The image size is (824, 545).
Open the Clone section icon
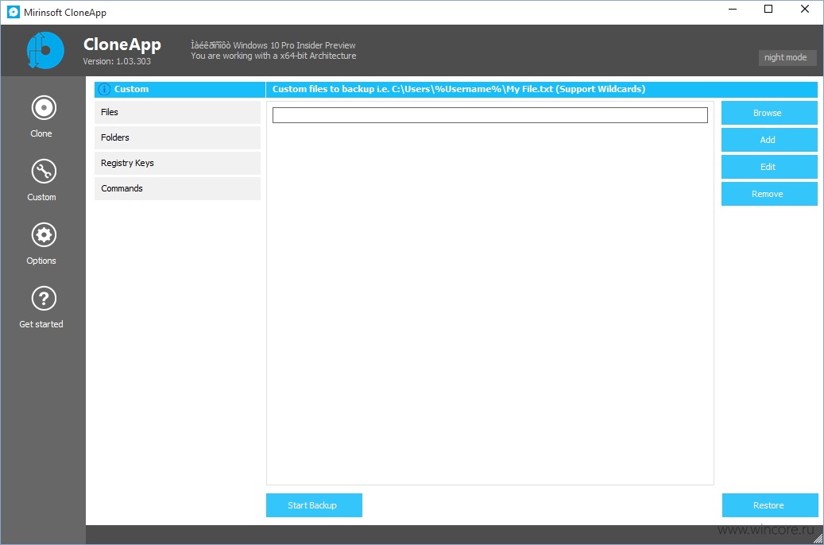tap(44, 108)
